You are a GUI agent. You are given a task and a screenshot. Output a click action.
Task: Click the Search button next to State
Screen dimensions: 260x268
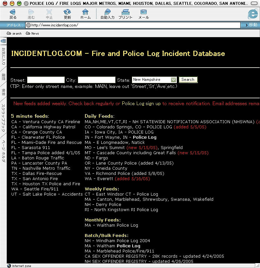point(188,80)
